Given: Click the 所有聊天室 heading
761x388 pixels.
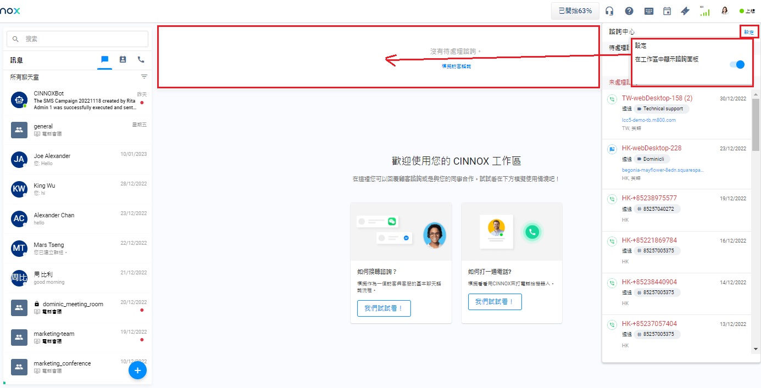Looking at the screenshot, I should tap(25, 77).
